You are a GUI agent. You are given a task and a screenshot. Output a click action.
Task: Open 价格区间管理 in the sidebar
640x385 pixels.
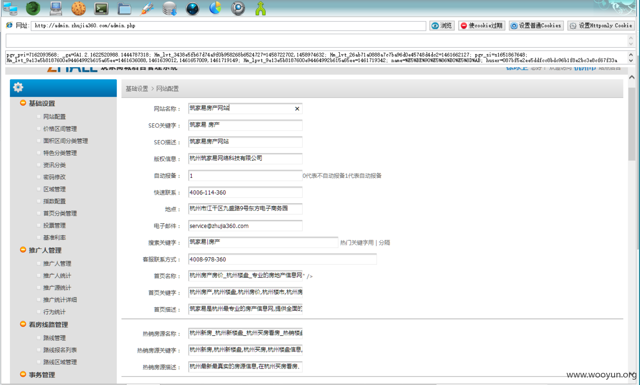click(x=60, y=129)
